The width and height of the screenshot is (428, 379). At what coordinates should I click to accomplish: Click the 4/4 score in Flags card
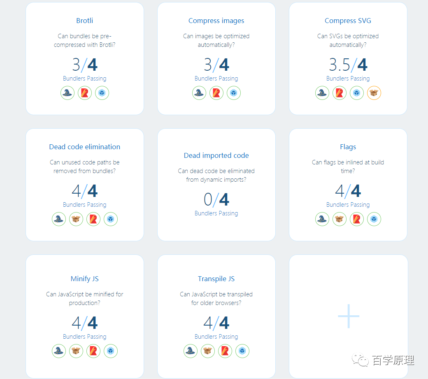pos(348,191)
